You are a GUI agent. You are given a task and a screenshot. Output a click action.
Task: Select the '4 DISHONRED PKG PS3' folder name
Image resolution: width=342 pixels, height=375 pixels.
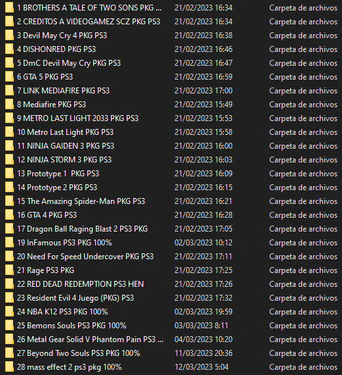tap(56, 49)
